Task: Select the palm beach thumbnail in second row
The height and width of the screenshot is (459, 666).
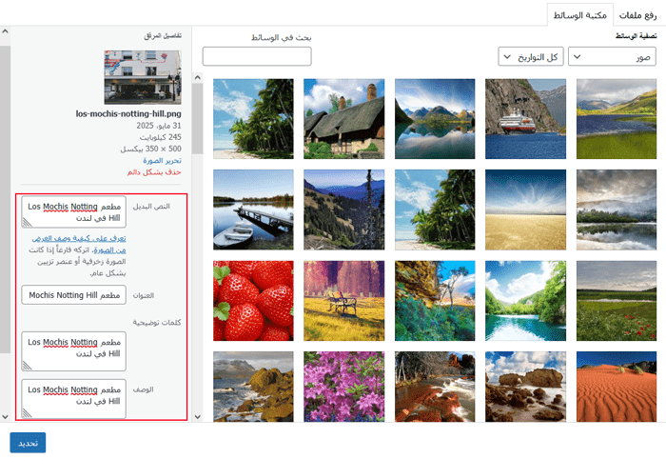Action: pyautogui.click(x=435, y=210)
